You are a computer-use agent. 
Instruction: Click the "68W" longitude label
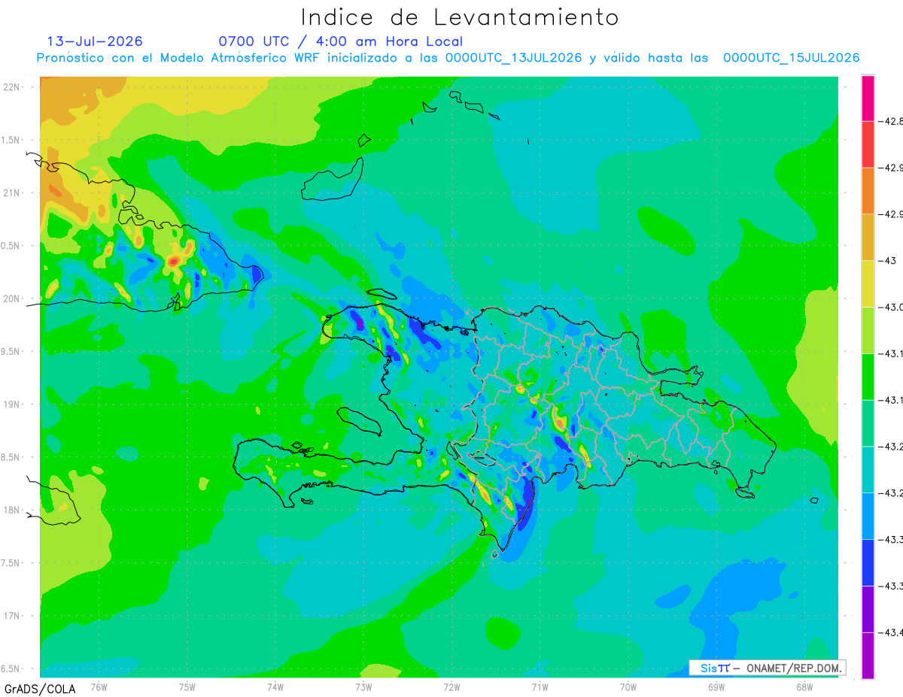[x=804, y=686]
